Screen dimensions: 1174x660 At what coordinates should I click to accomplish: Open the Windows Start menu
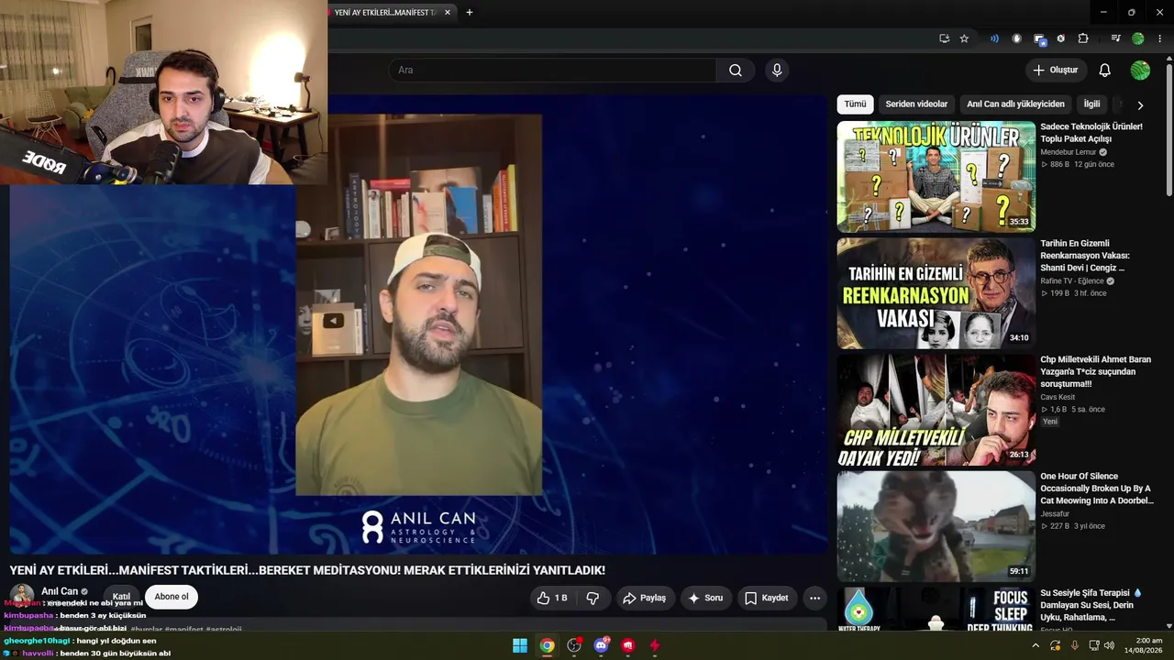click(x=520, y=645)
